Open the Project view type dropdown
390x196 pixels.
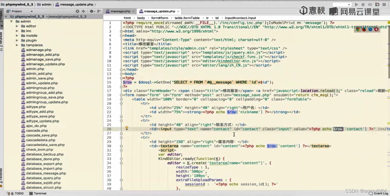[x=32, y=11]
